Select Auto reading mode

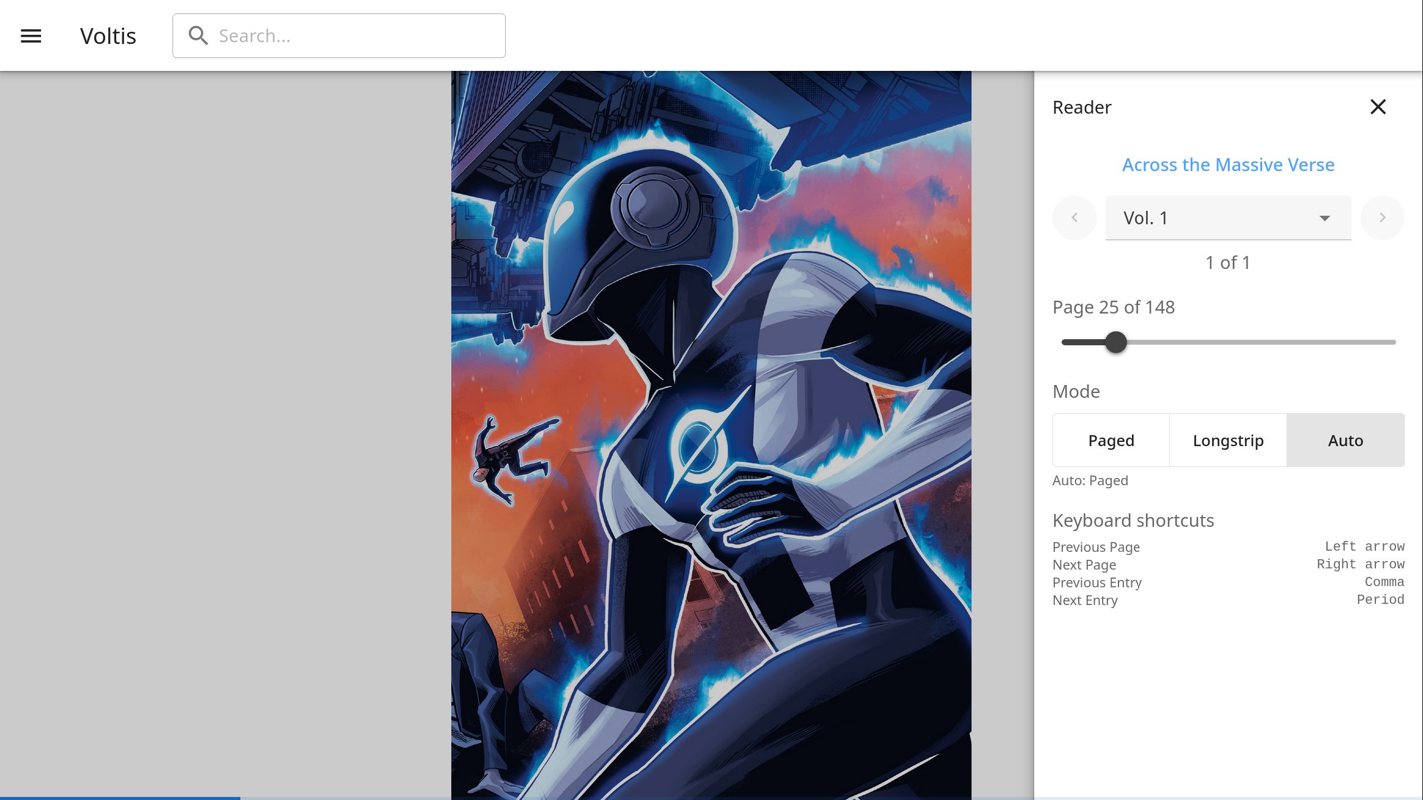coord(1345,440)
